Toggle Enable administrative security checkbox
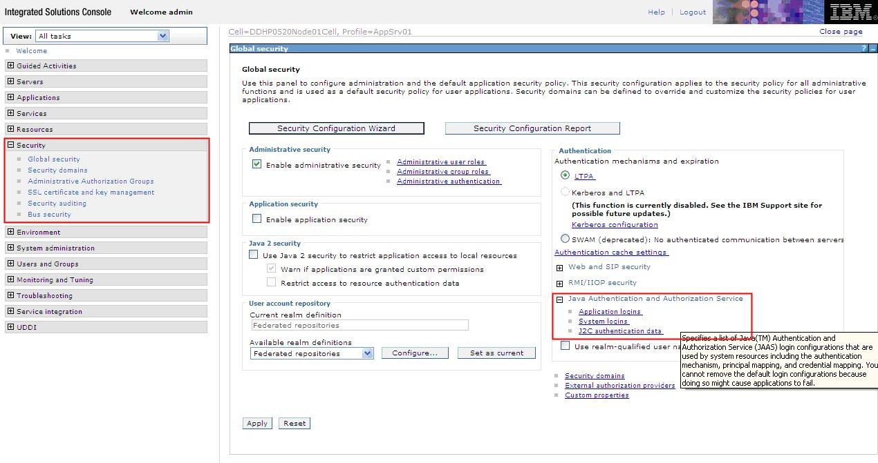 click(256, 164)
